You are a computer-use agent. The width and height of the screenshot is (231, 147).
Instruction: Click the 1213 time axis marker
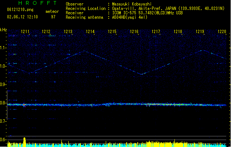pyautogui.click(x=68, y=32)
